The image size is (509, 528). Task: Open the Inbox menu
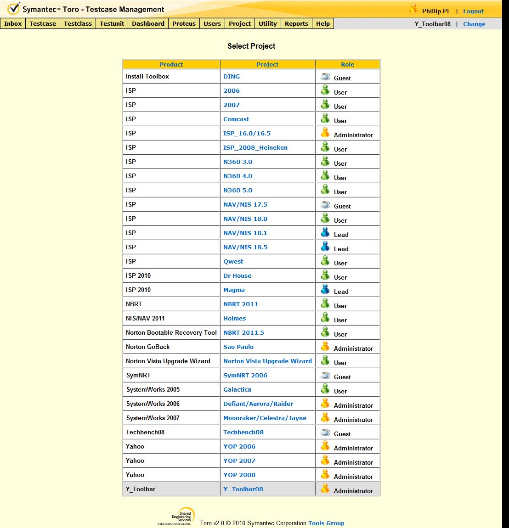coord(13,23)
